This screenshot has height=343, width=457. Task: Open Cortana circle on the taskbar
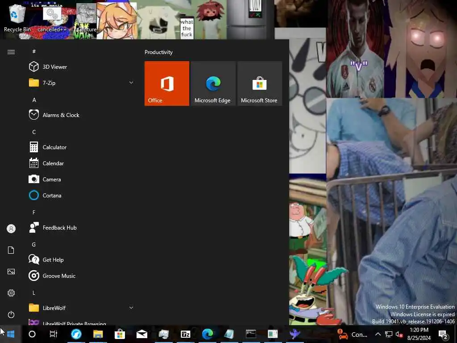coord(32,334)
